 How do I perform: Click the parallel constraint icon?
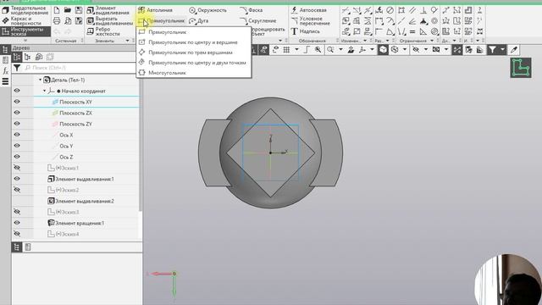(412, 10)
